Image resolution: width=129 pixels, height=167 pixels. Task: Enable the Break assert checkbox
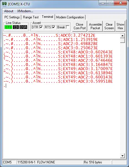[68, 27]
